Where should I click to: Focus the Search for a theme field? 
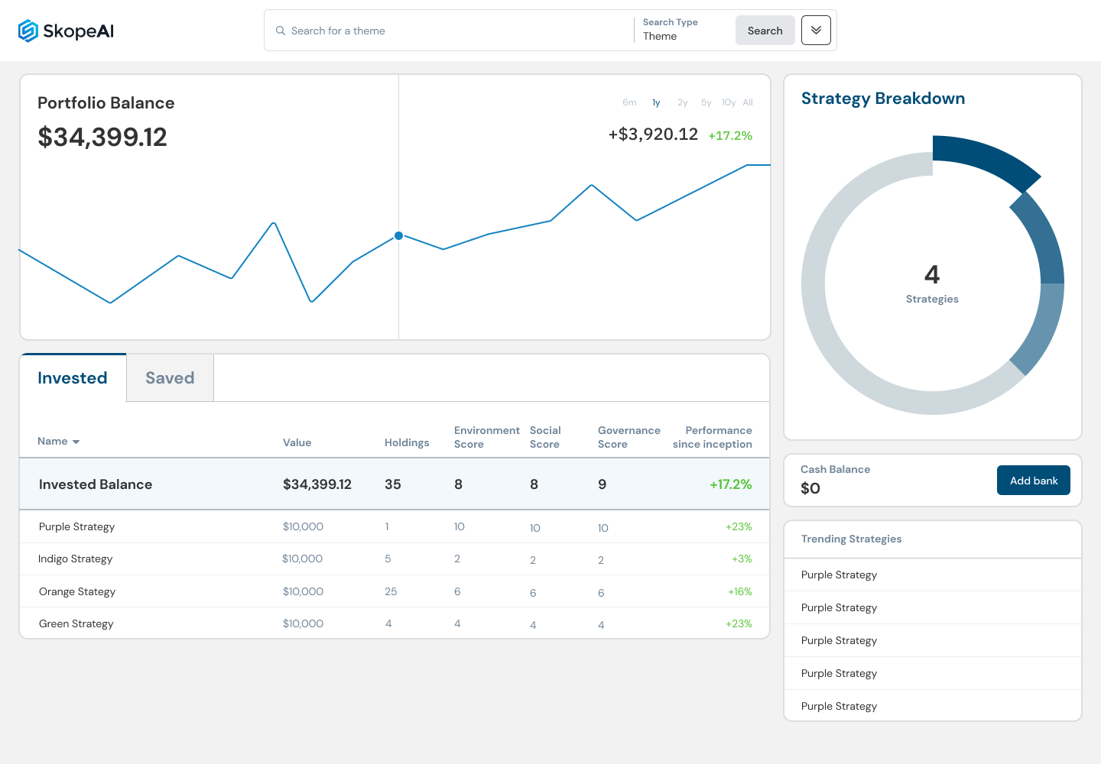[451, 31]
